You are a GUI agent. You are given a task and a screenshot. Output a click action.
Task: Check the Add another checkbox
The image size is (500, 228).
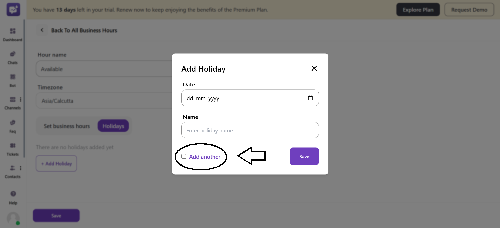(183, 156)
